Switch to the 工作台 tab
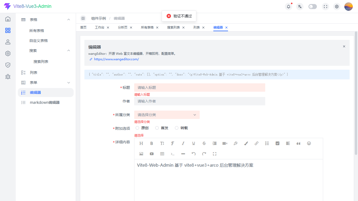 click(100, 27)
